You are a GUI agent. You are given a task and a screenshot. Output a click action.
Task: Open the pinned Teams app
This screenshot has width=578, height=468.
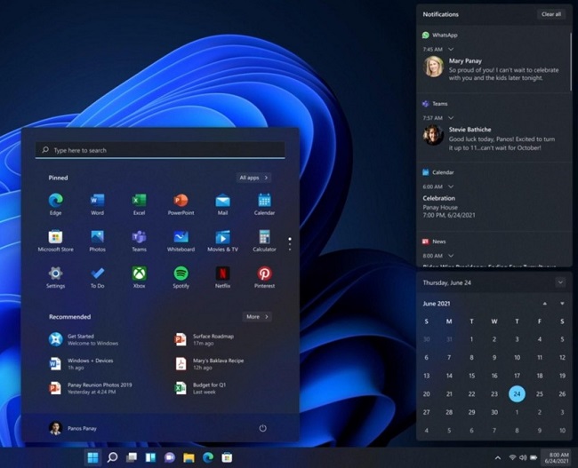tap(139, 241)
